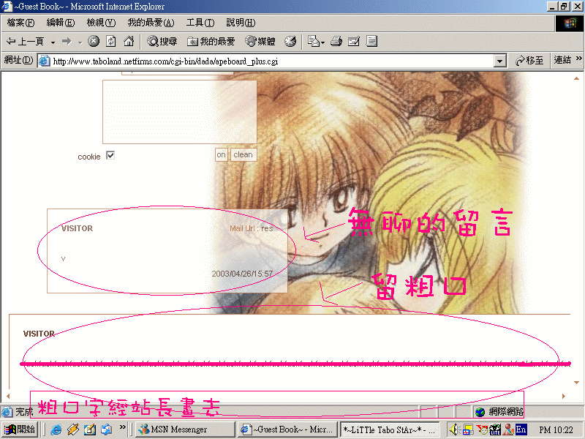
Task: Click inside the message text area
Action: coord(179,112)
